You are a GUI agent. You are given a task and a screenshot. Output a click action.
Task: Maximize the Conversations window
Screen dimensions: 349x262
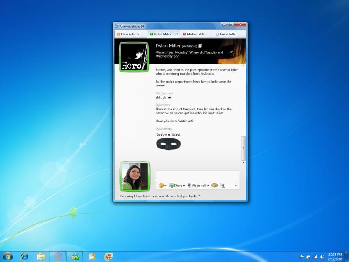click(x=231, y=24)
